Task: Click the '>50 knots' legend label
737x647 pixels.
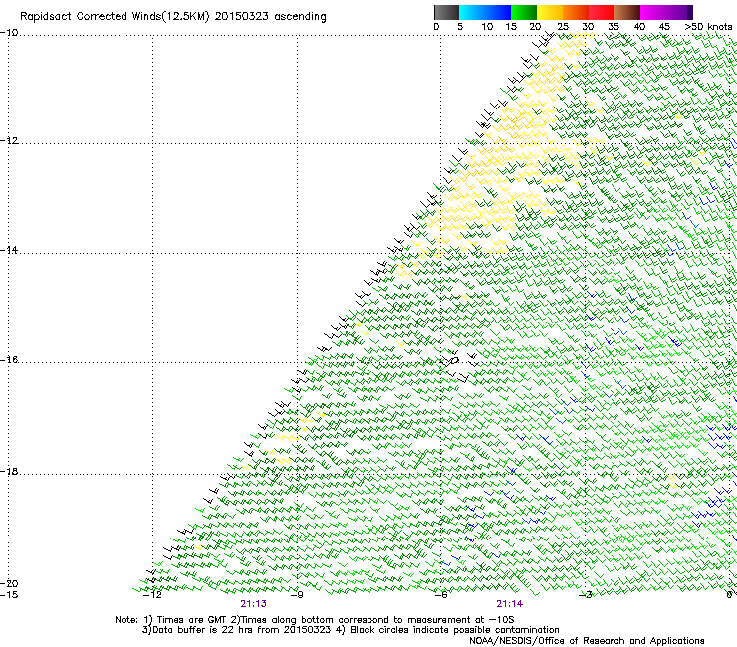Action: point(708,27)
